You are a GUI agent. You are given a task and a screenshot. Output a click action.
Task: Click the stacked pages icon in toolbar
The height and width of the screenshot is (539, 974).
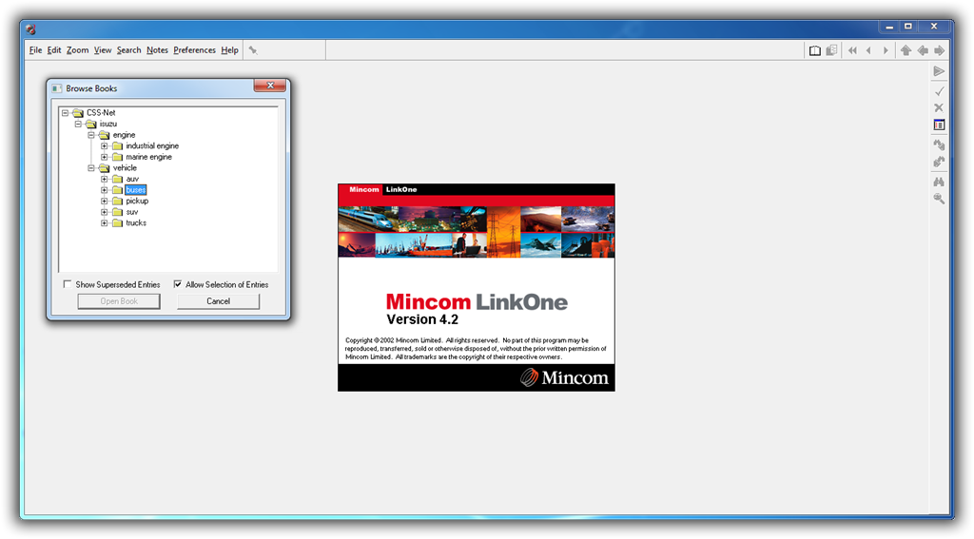(831, 50)
